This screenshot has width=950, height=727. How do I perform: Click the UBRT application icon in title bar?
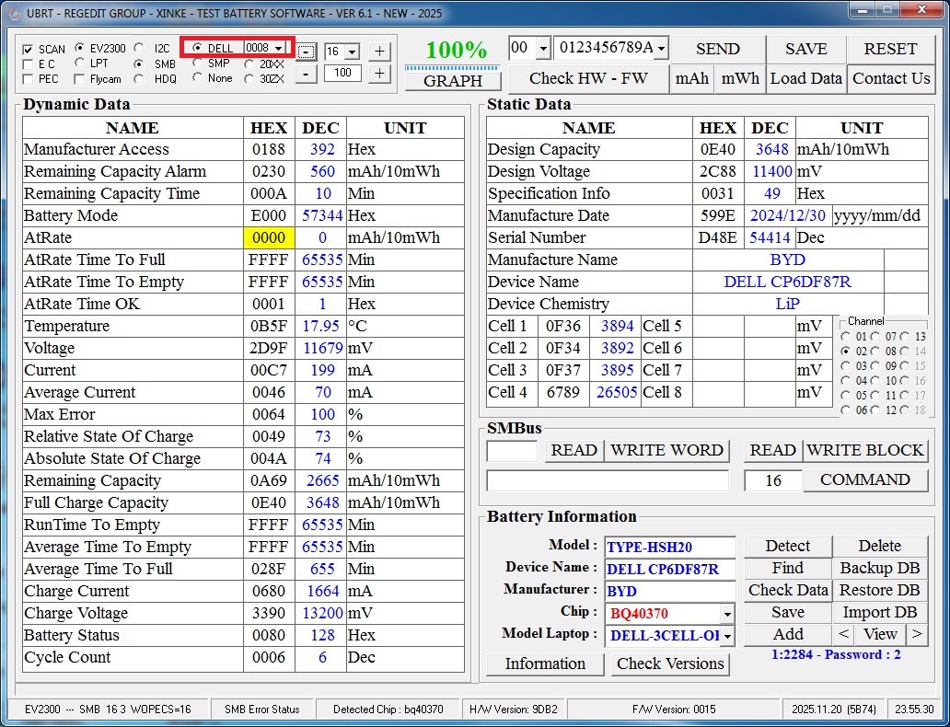tap(14, 13)
